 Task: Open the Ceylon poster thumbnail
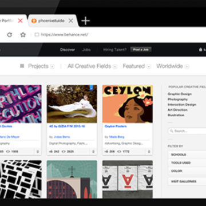pyautogui.click(x=128, y=104)
